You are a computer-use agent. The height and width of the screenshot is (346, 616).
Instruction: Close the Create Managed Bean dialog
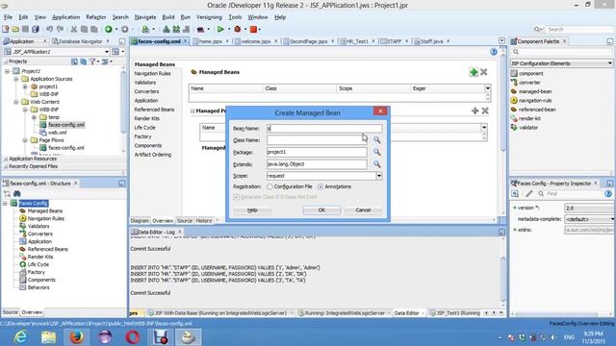tap(380, 111)
